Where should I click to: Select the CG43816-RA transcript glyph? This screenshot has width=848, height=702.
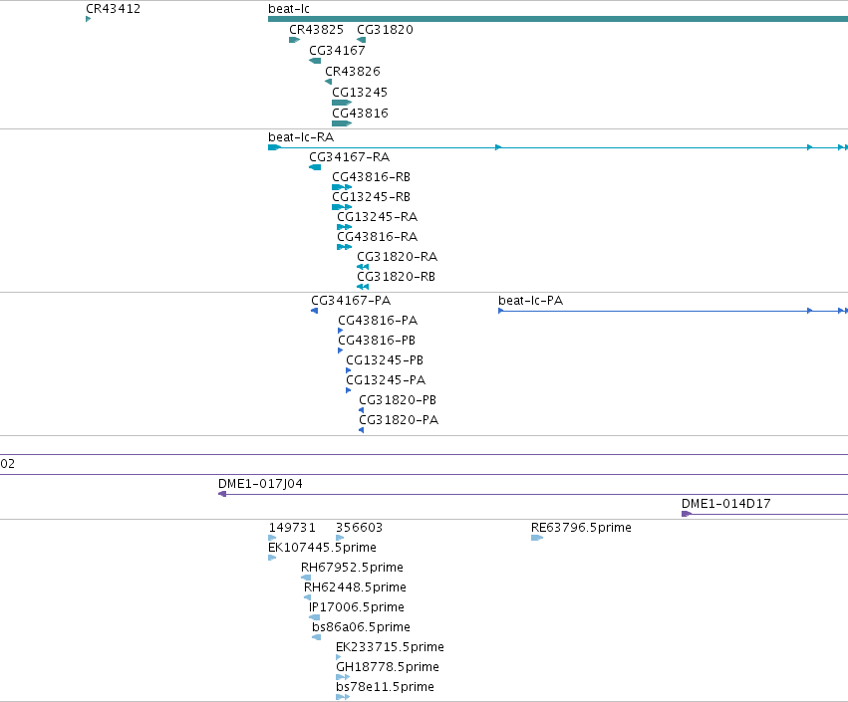(x=345, y=248)
